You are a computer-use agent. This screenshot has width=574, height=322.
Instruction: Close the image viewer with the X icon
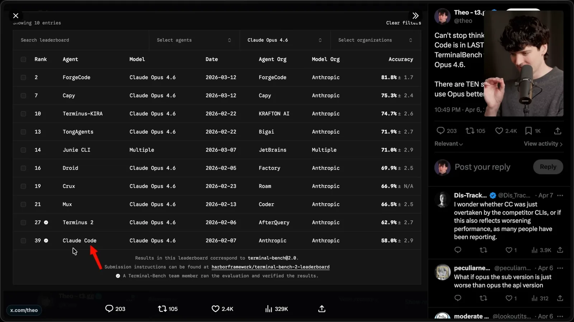(16, 16)
